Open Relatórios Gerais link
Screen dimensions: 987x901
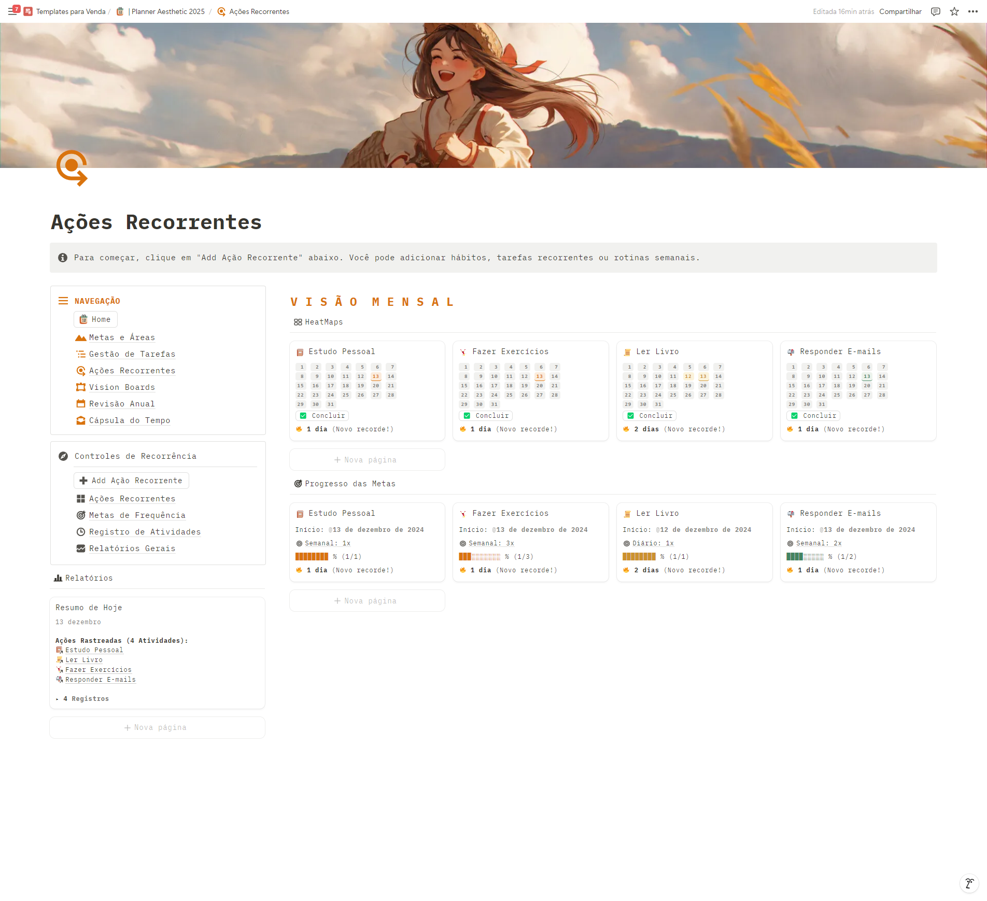[132, 548]
